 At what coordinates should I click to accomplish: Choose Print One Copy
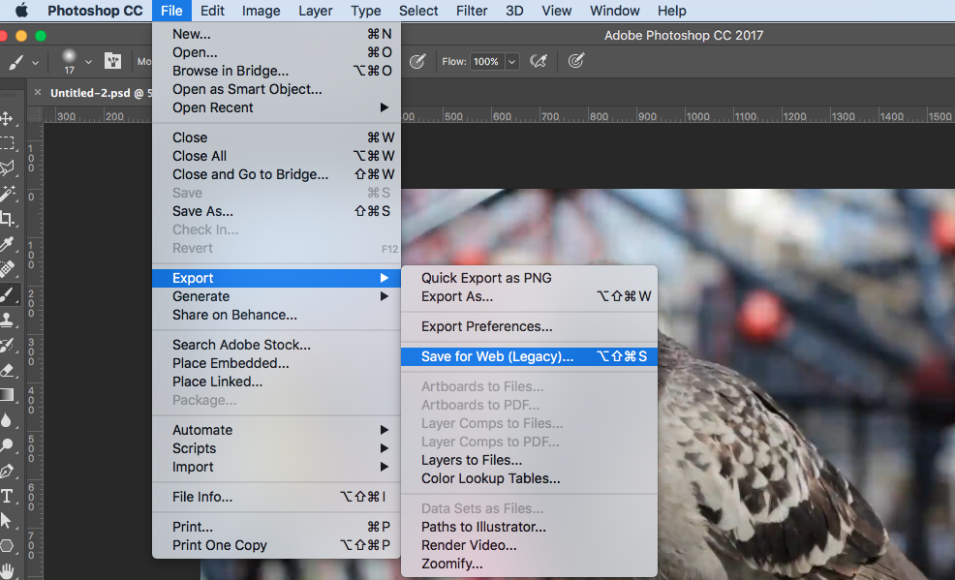[x=276, y=545]
